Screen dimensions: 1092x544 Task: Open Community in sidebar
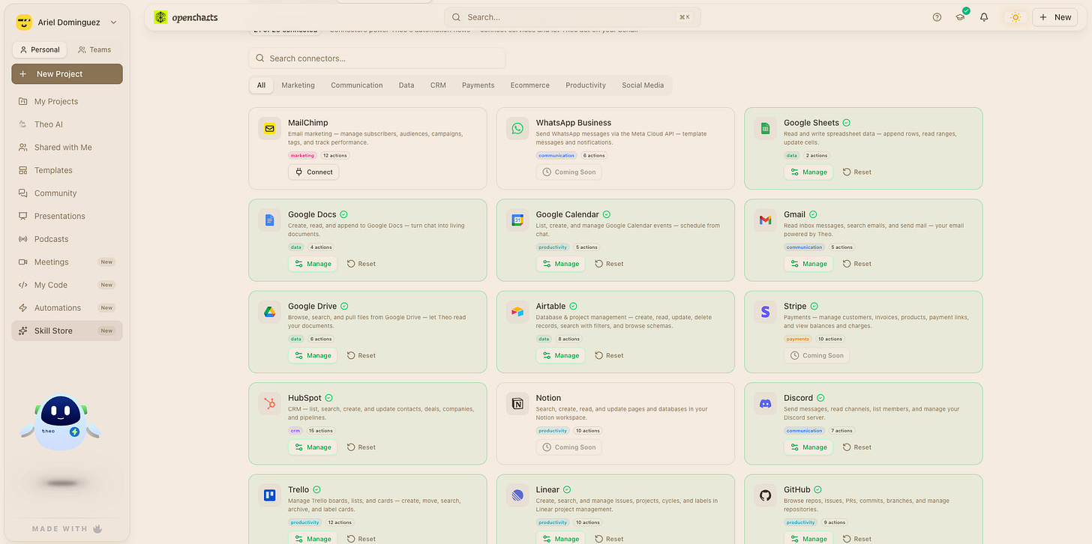(x=67, y=193)
